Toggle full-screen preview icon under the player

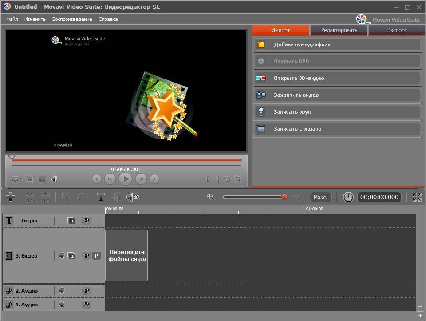click(30, 179)
